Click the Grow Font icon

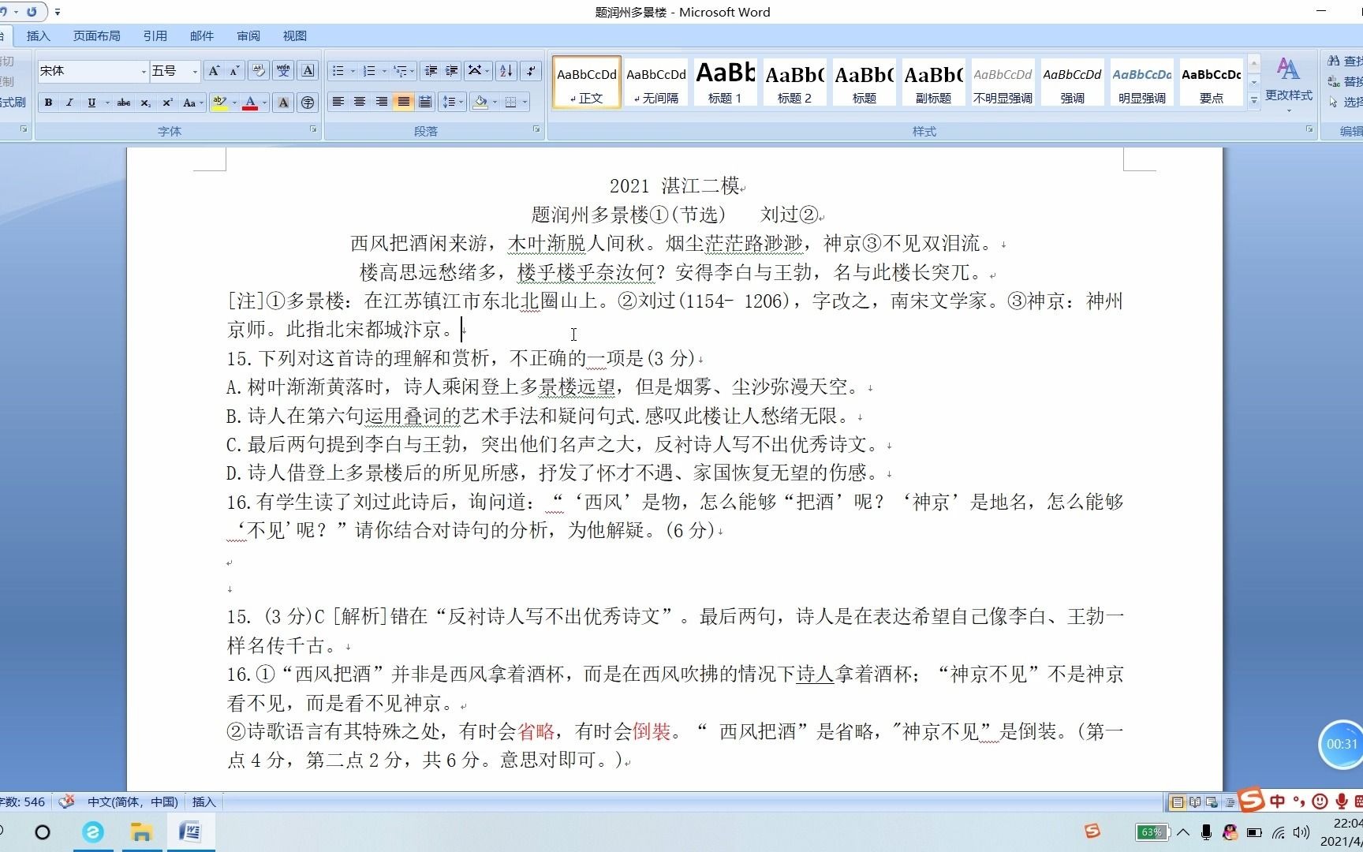[x=214, y=71]
